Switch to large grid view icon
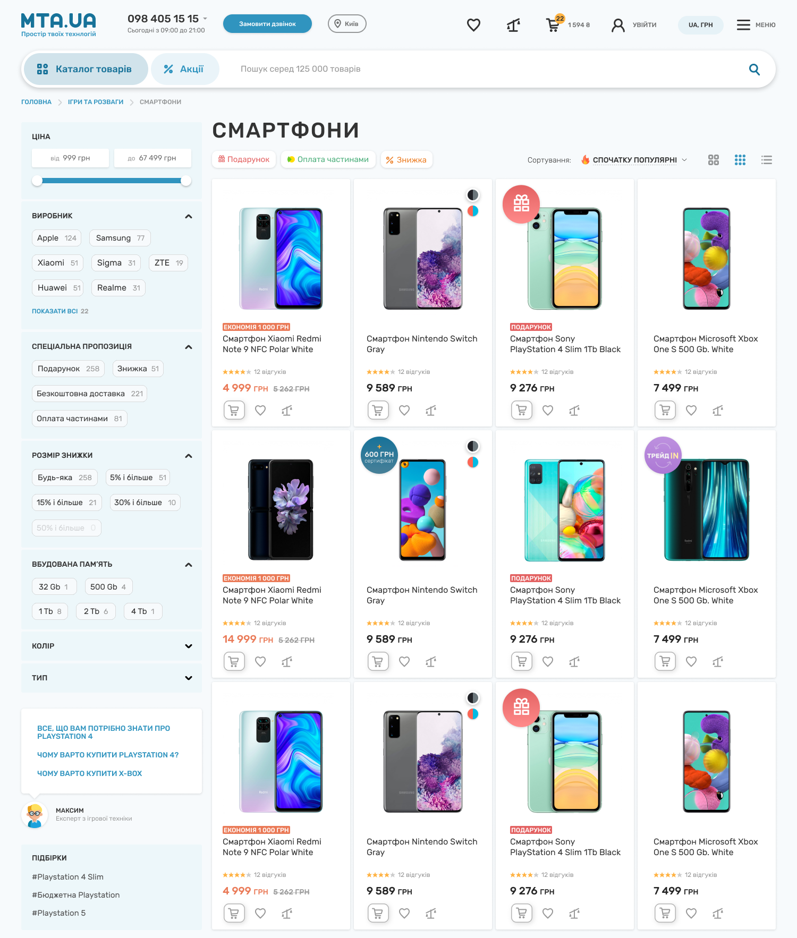 [x=714, y=160]
